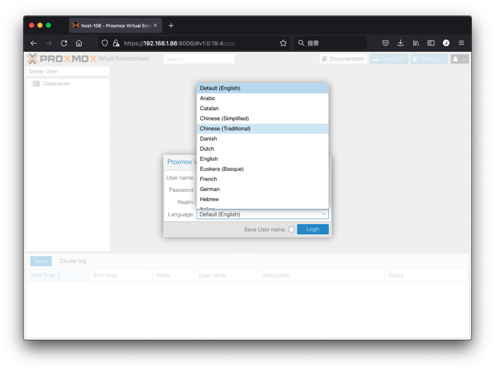
Task: Check the Save User name checkbox
Action: (x=291, y=229)
